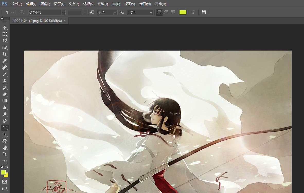This screenshot has width=304, height=193.
Task: Click inside the font family name field
Action: [x=45, y=13]
